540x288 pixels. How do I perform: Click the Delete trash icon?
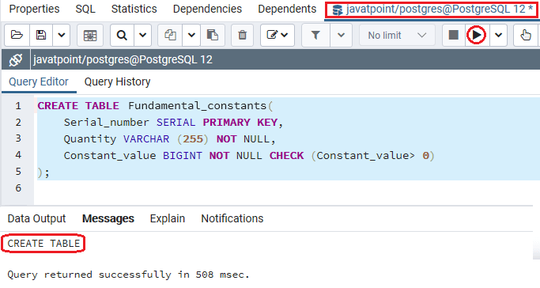click(x=243, y=35)
